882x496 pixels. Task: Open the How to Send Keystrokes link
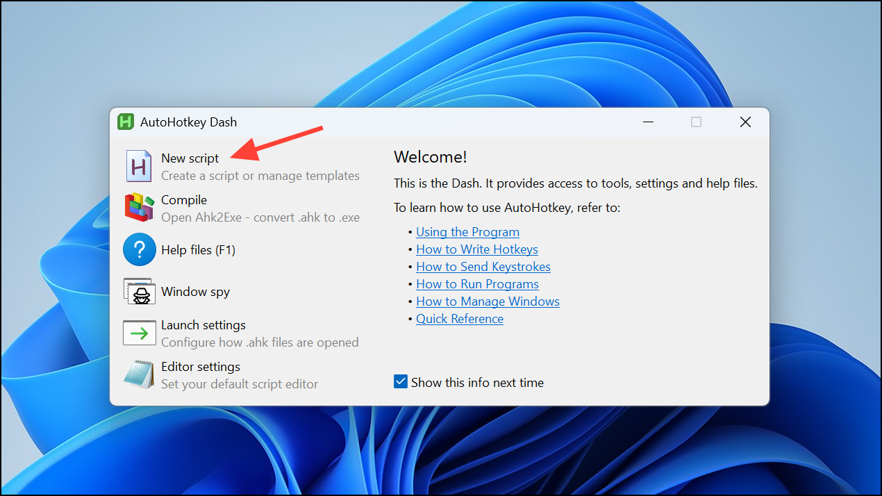click(483, 267)
